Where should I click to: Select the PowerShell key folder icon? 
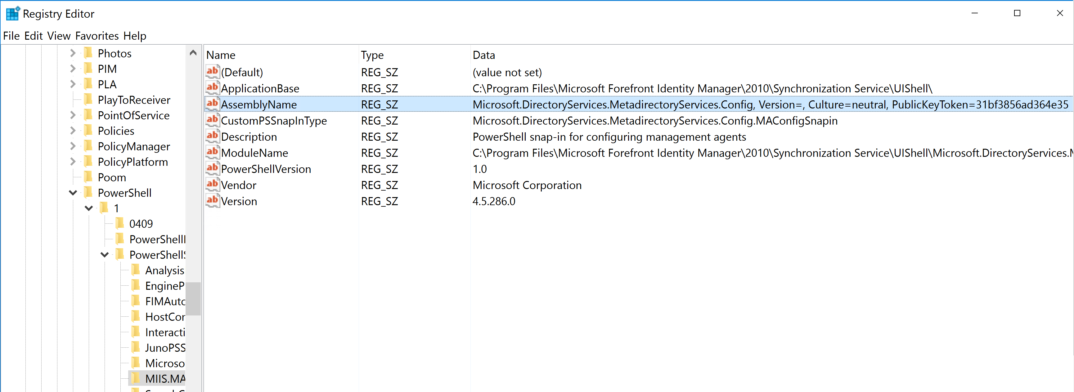(88, 192)
